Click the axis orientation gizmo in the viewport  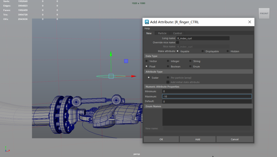click(x=7, y=149)
